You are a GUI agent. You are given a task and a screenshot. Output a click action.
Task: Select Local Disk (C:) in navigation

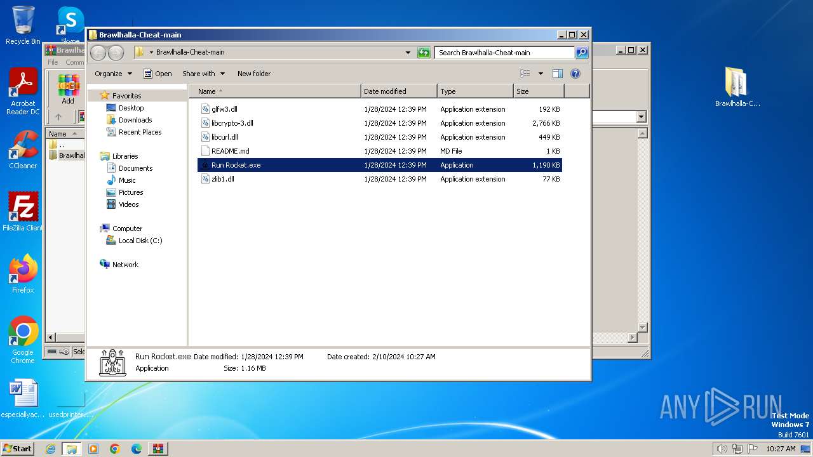(x=140, y=241)
